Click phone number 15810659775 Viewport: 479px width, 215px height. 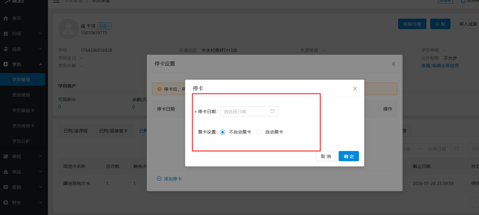click(x=94, y=33)
